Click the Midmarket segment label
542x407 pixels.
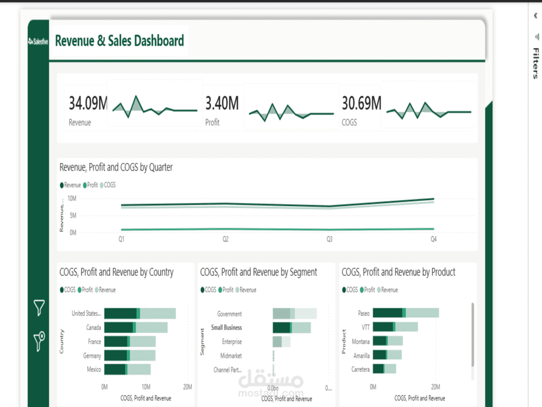(x=231, y=356)
